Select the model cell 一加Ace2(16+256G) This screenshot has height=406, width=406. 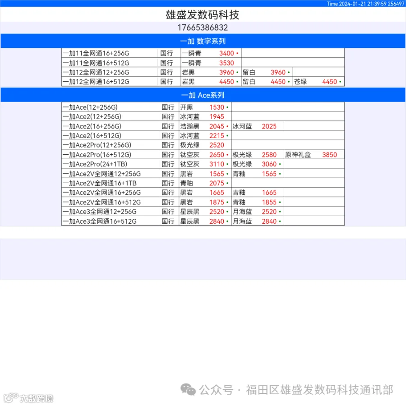click(x=111, y=126)
